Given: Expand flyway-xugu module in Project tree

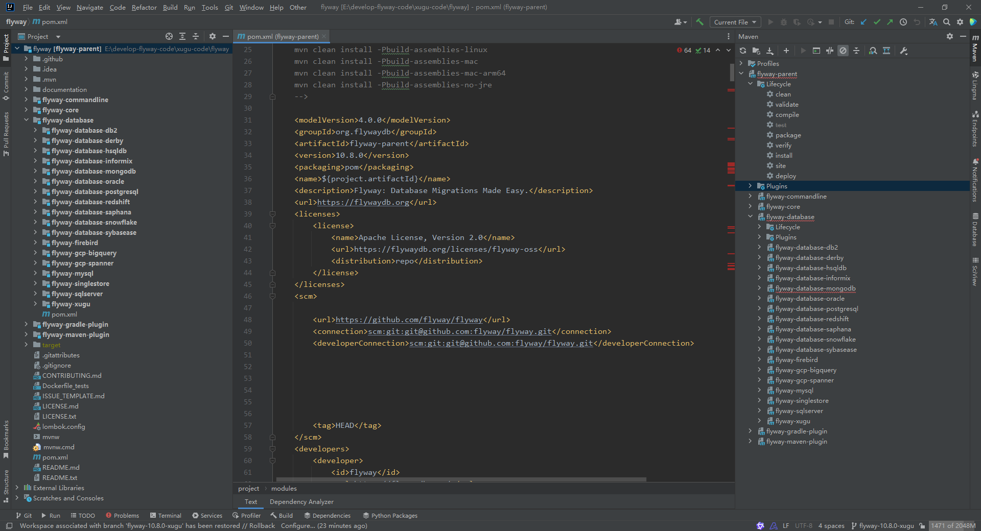Looking at the screenshot, I should [x=35, y=304].
